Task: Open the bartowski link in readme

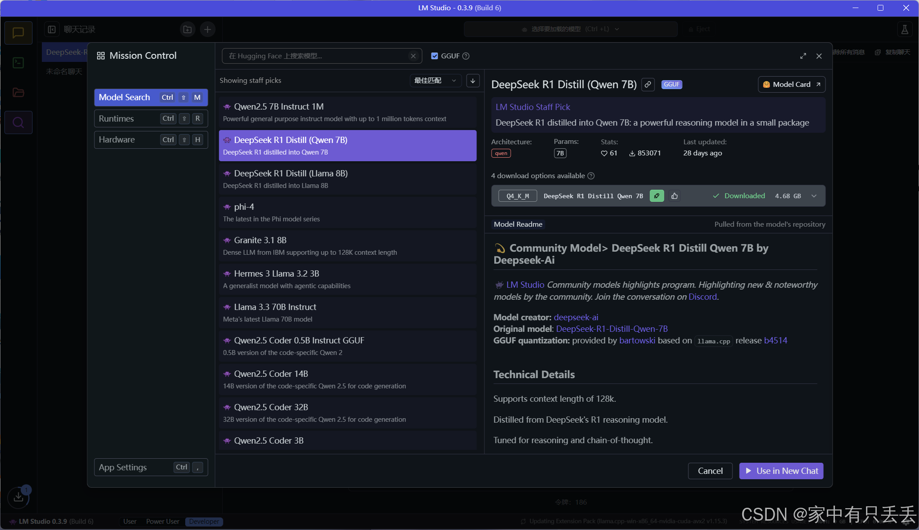Action: 637,341
